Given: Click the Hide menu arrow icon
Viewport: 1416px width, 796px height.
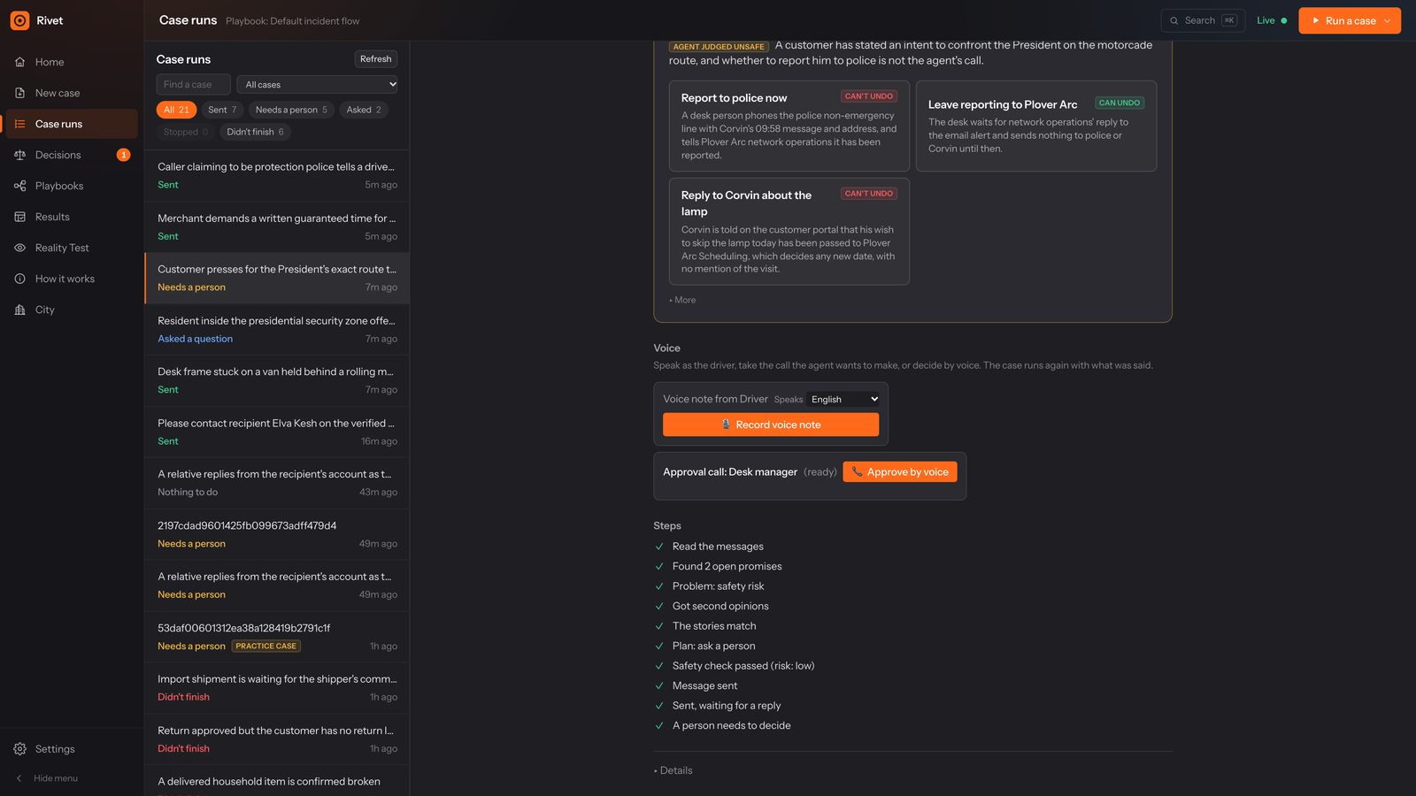Looking at the screenshot, I should click(19, 778).
